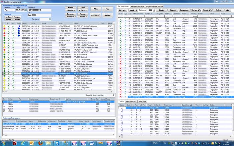Click the + Farbe + button
The height and width of the screenshot is (146, 234).
coord(83,10)
